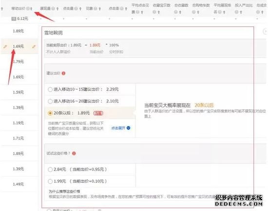Expand details via 点击展开 chevron

tap(129, 128)
